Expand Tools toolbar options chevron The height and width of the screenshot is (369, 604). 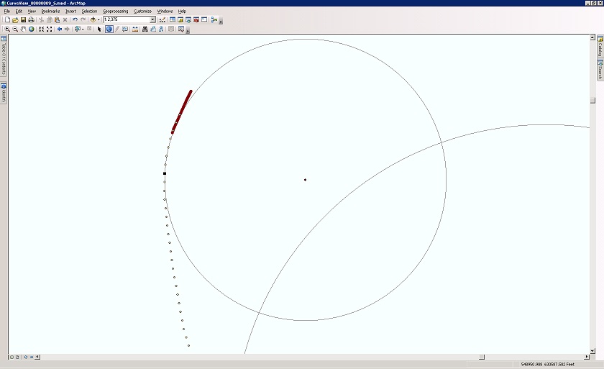(188, 31)
